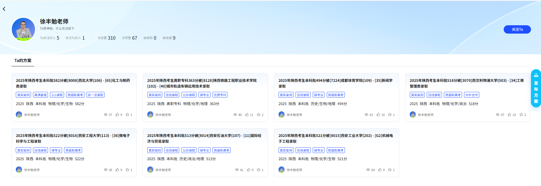The width and height of the screenshot is (541, 186).
Task: Click the Ta关注的人 5 count
Action: pyautogui.click(x=50, y=38)
